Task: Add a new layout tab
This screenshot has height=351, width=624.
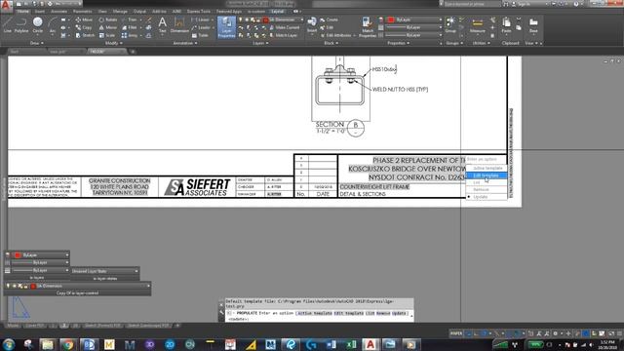Action: point(177,326)
